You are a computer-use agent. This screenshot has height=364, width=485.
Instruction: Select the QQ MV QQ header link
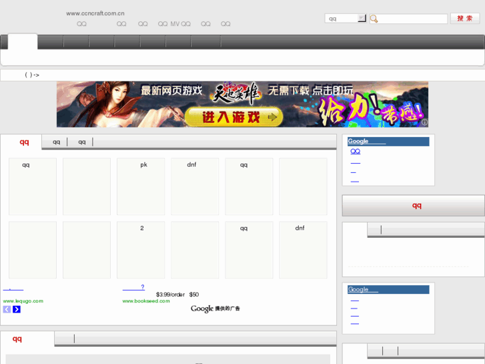coord(174,24)
